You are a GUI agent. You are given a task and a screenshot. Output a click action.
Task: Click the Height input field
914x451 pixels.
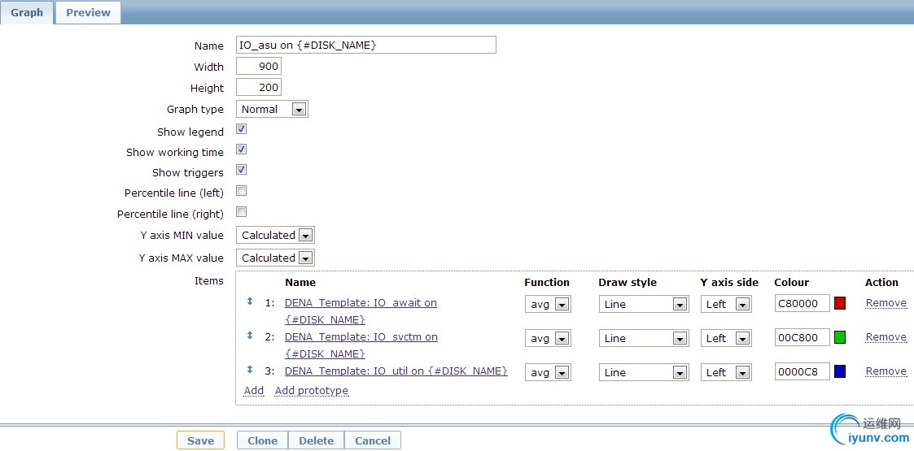tap(259, 87)
